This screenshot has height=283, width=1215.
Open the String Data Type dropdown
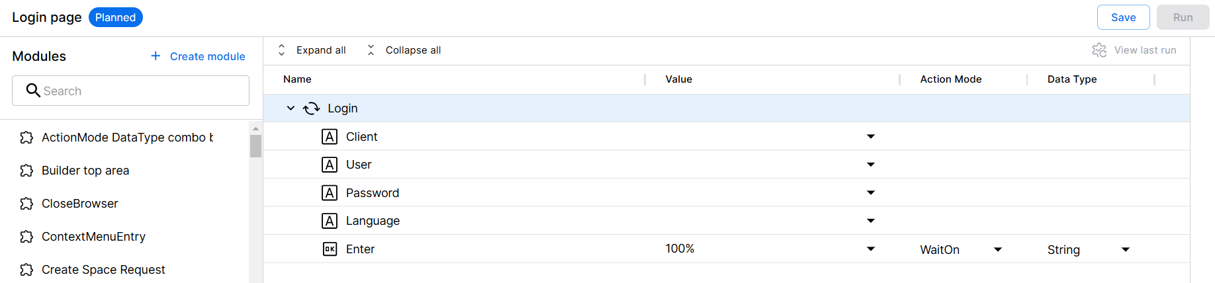(x=1126, y=250)
